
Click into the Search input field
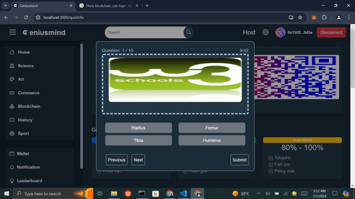pyautogui.click(x=144, y=33)
